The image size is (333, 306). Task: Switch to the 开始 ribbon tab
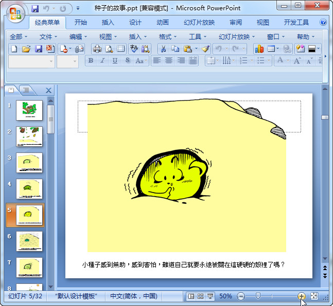[x=81, y=22]
